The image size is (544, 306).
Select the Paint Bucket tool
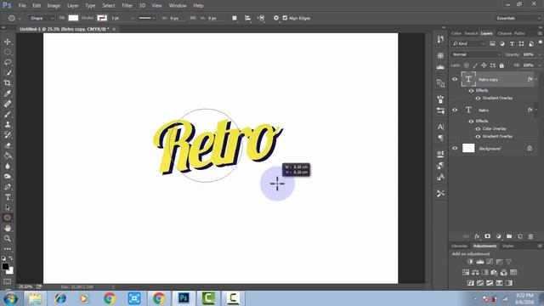8,156
